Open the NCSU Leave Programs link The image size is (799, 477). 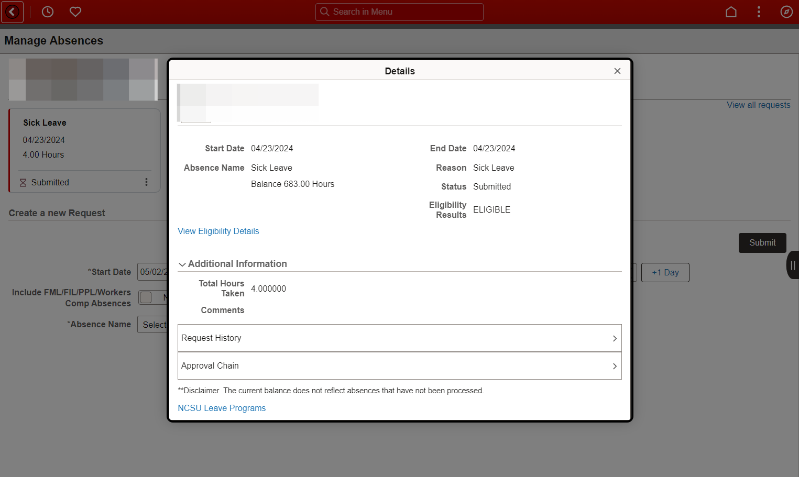point(222,408)
